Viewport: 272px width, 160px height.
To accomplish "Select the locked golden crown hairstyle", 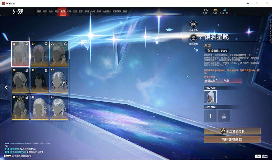I will click(20, 107).
